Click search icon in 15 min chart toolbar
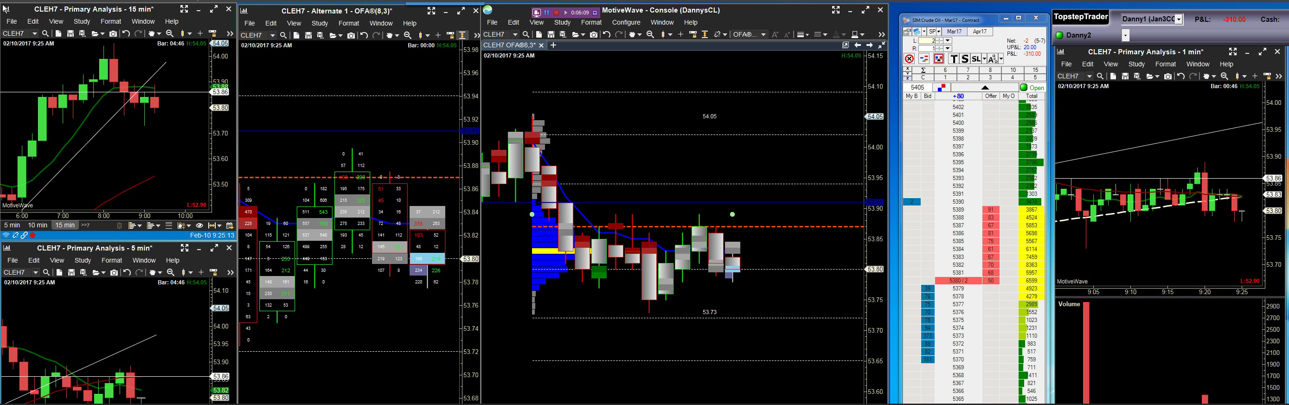1289x405 pixels. point(45,33)
